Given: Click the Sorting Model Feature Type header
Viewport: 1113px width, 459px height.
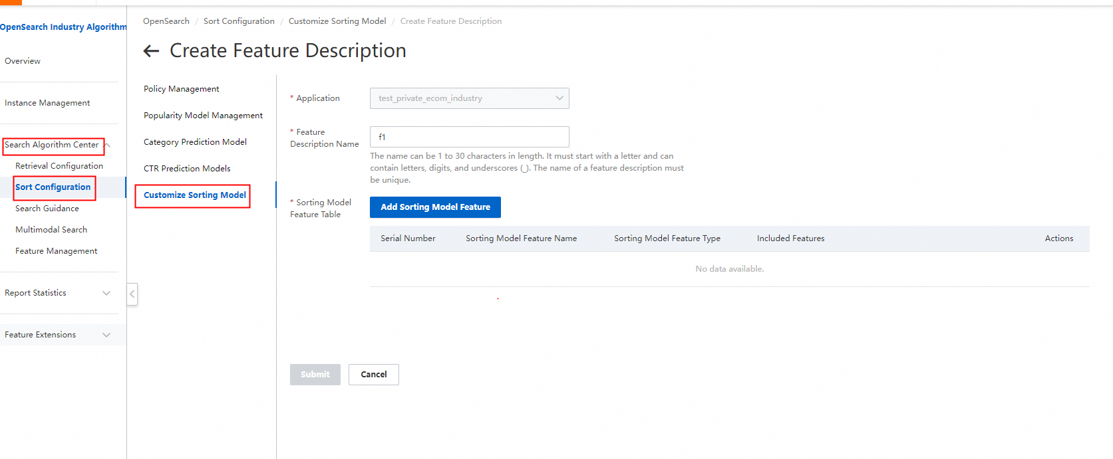Looking at the screenshot, I should (667, 238).
